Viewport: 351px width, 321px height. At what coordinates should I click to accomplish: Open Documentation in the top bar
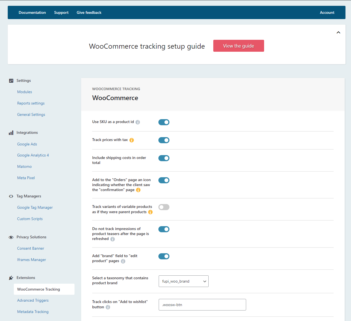coord(32,12)
